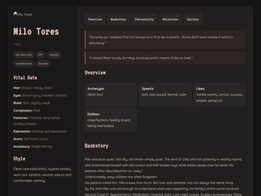The image size is (261, 196).
Task: Open the Gallery tab
Action: click(x=193, y=19)
